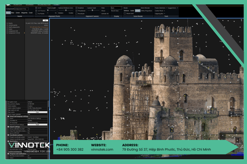247x164 pixels.
Task: Click Clear cache on exit value
Action: [x=37, y=110]
